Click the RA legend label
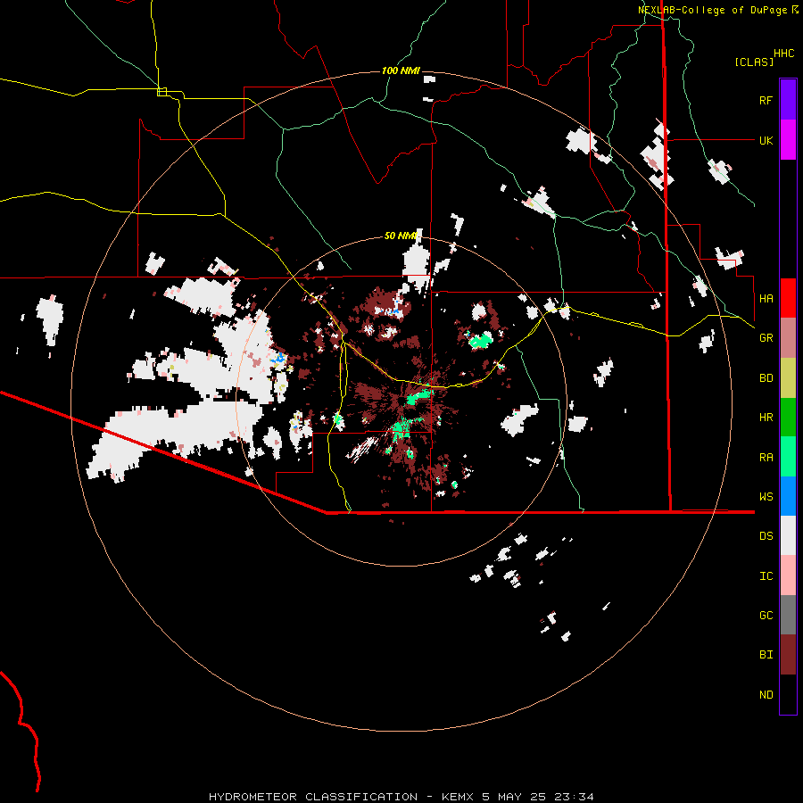Screen dimensions: 803x803 click(766, 457)
